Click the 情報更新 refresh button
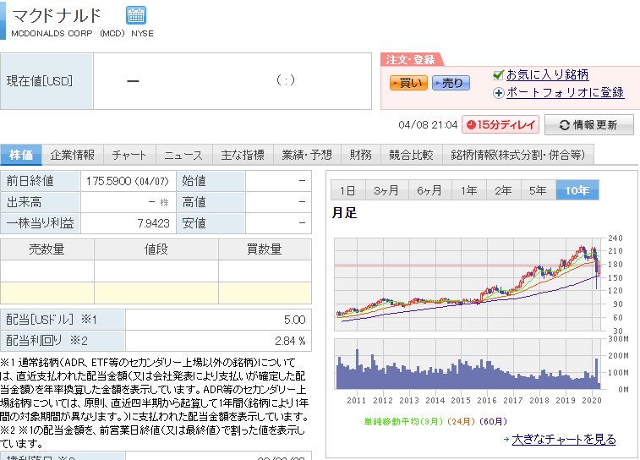 point(589,124)
